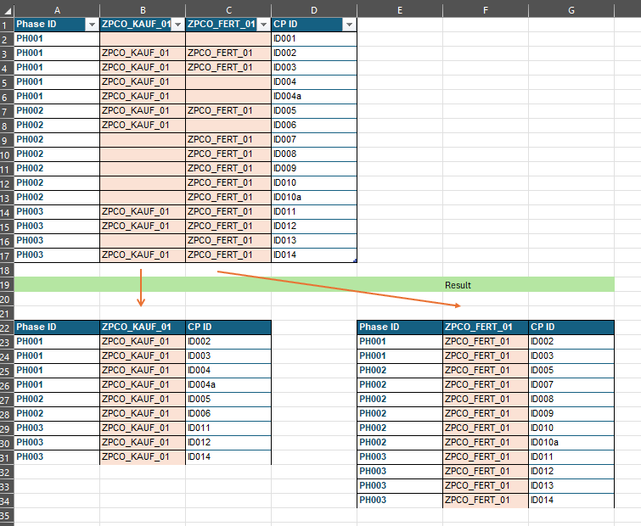641x526 pixels.
Task: Click the PH002 cell in row 7
Action: click(57, 110)
